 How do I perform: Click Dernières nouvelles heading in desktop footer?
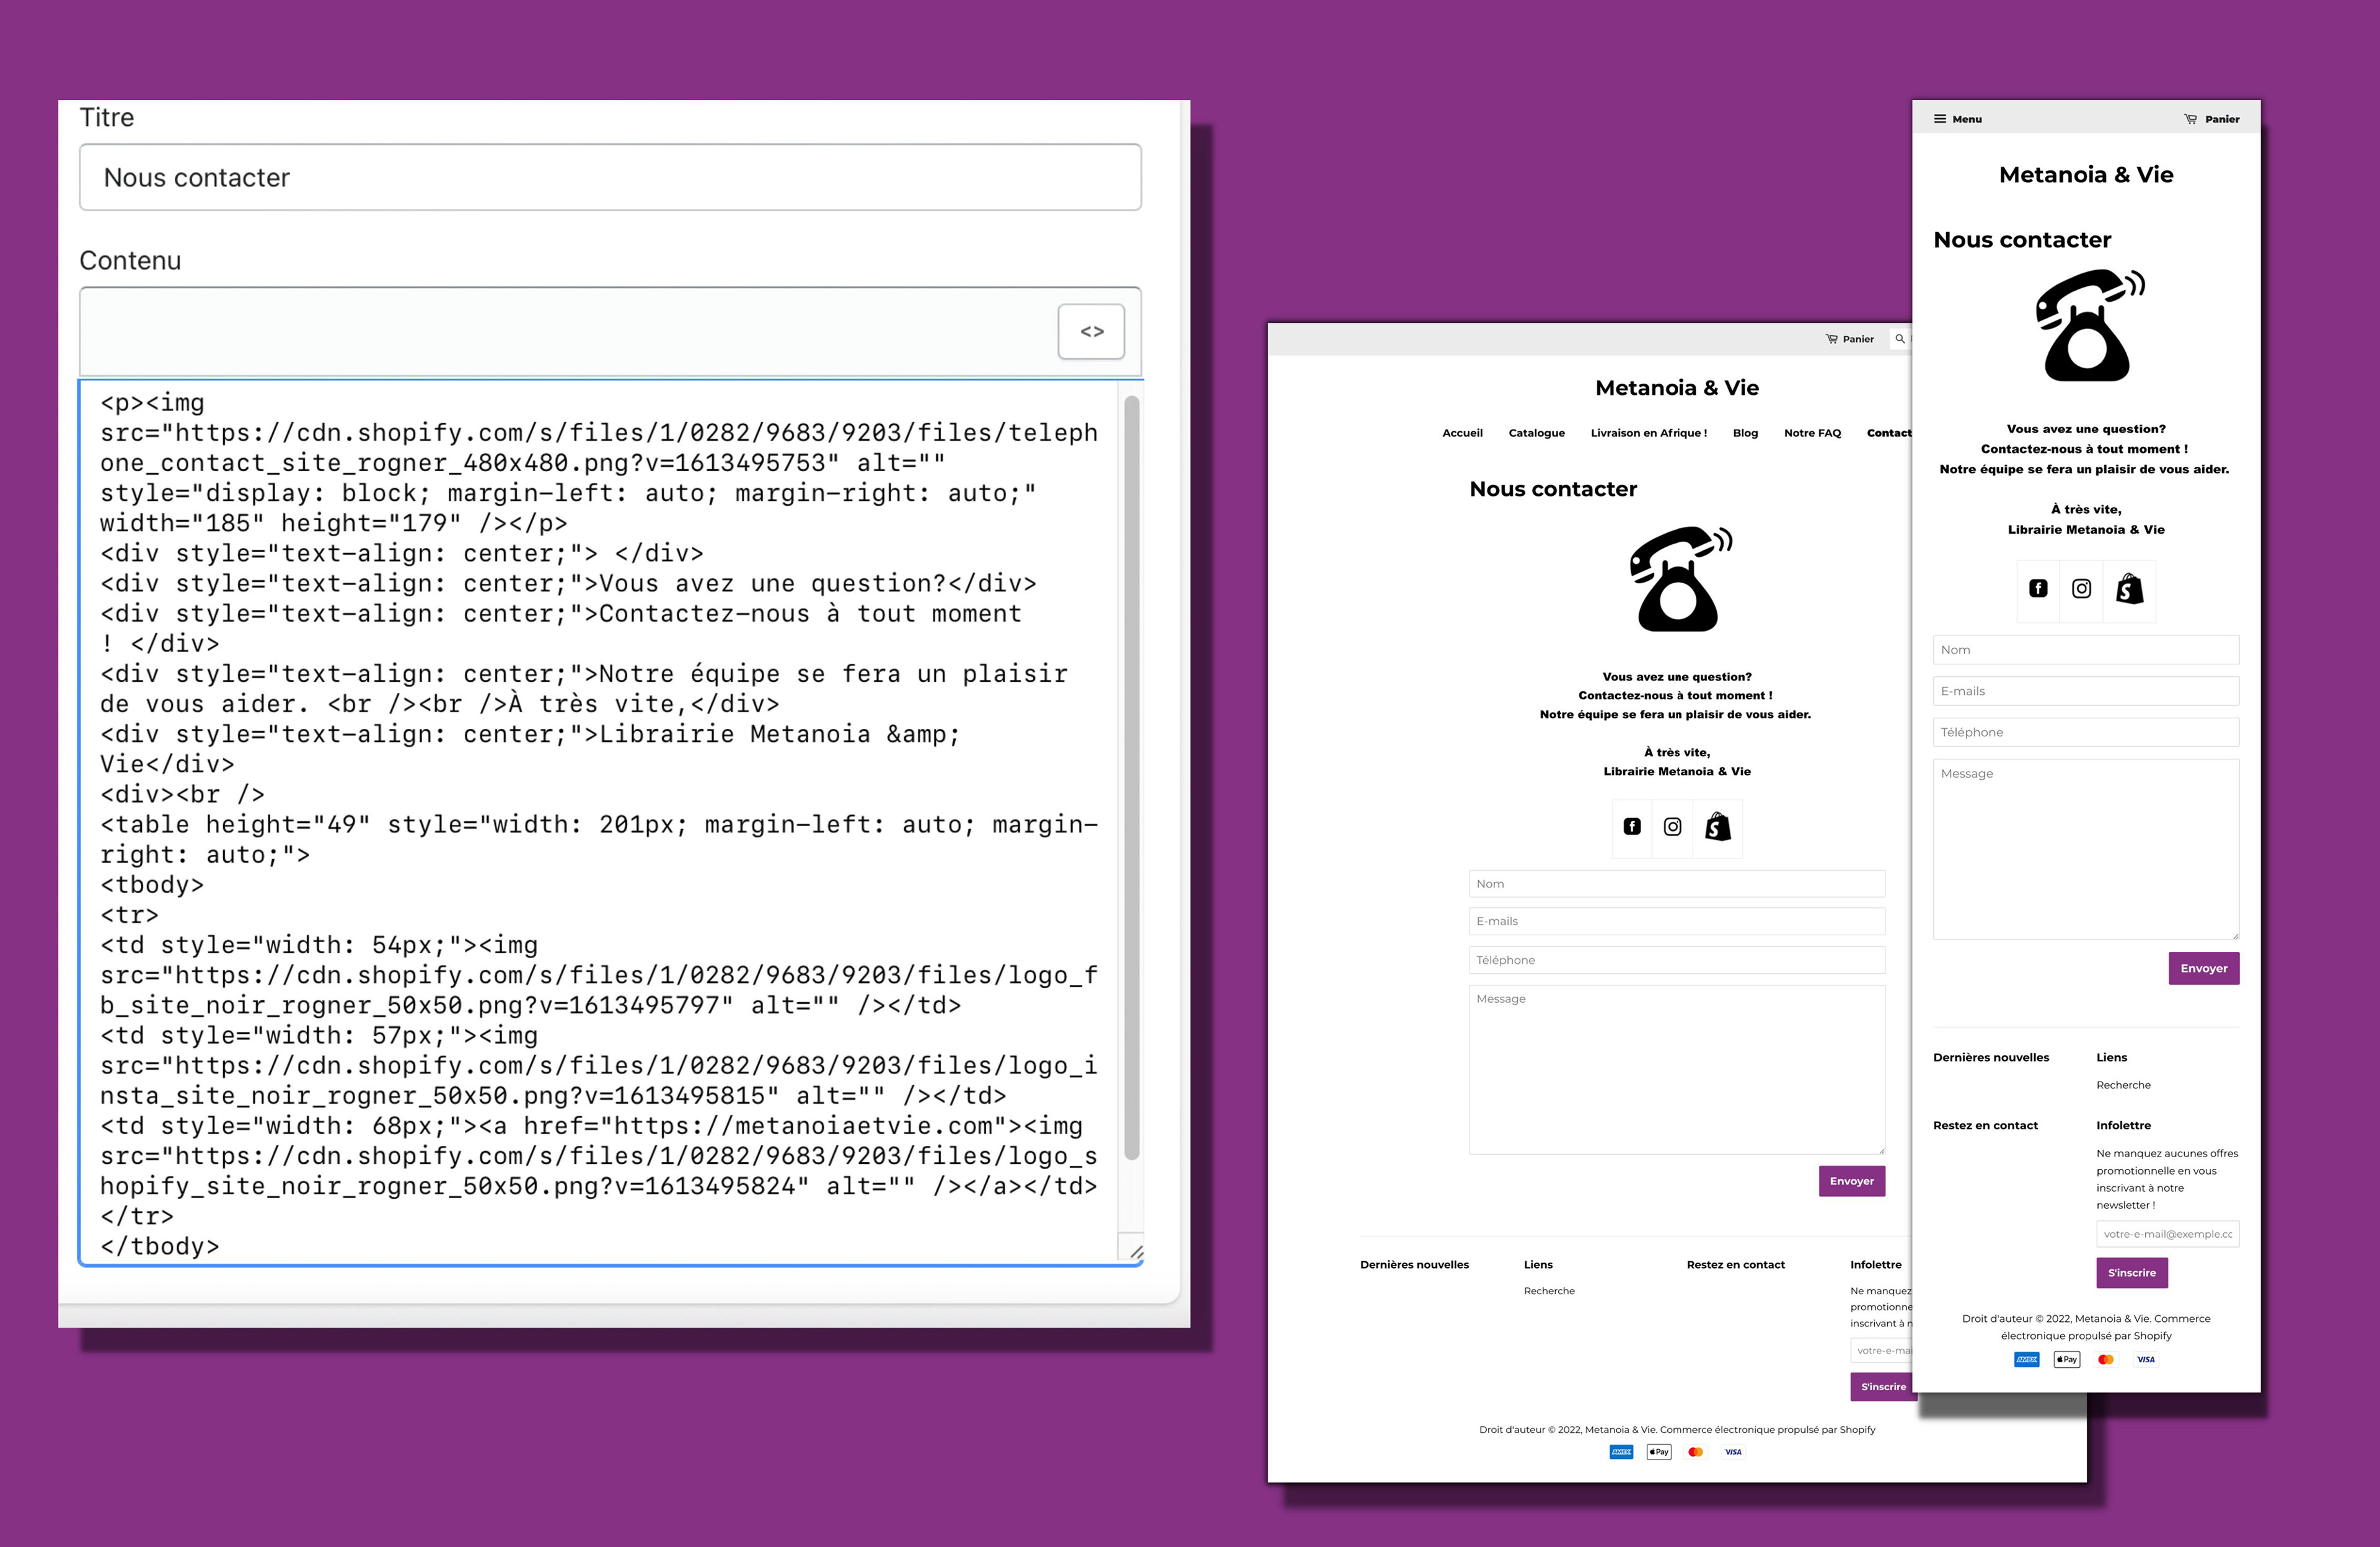click(1414, 1265)
